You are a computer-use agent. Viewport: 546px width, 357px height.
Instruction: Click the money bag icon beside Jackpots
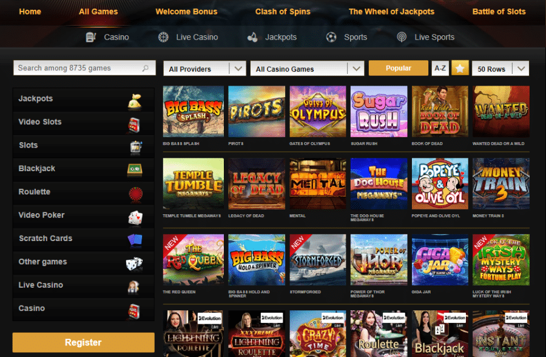(135, 101)
